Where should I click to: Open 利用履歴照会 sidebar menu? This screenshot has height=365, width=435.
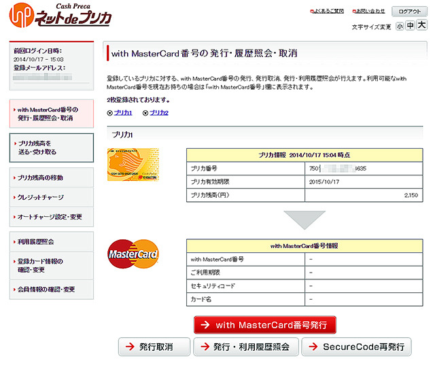[x=52, y=241]
